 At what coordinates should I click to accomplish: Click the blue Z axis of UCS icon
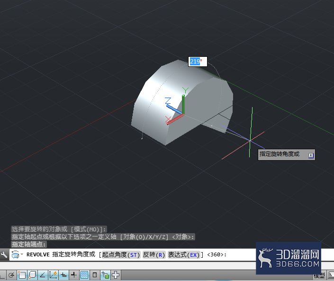click(x=174, y=109)
